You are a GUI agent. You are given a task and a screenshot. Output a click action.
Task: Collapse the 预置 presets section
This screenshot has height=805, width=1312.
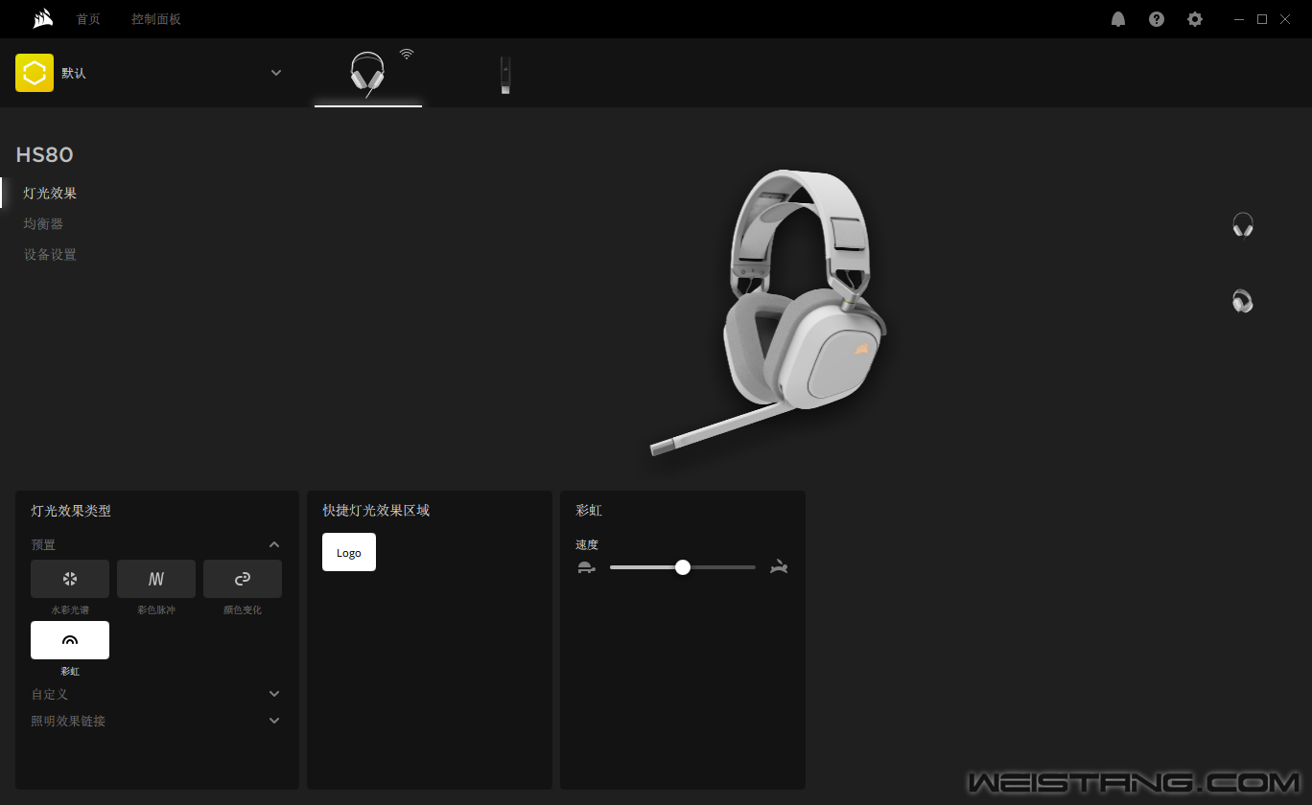274,544
